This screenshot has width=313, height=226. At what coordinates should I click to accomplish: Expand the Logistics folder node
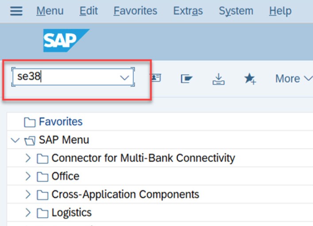click(28, 213)
